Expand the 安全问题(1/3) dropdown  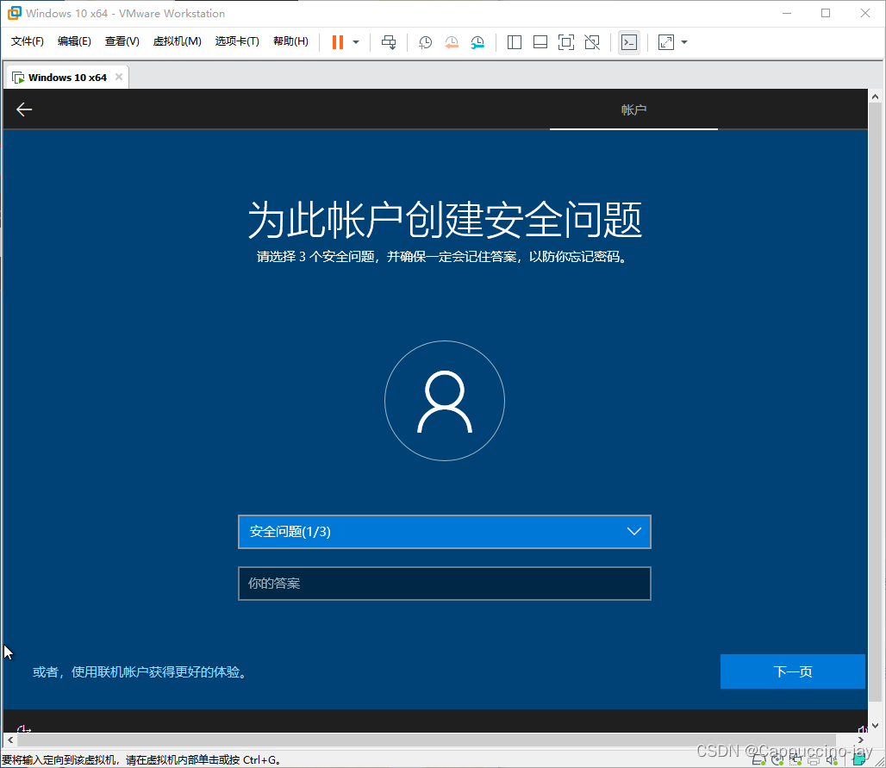coord(445,532)
